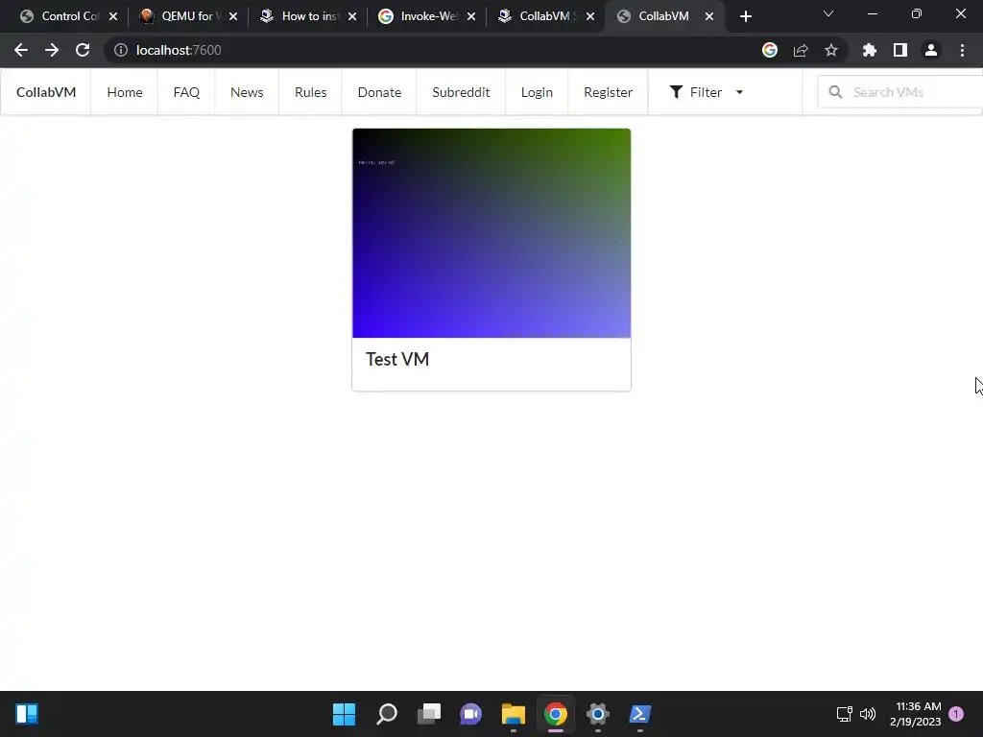
Task: Open the Chrome profile icon
Action: click(931, 50)
